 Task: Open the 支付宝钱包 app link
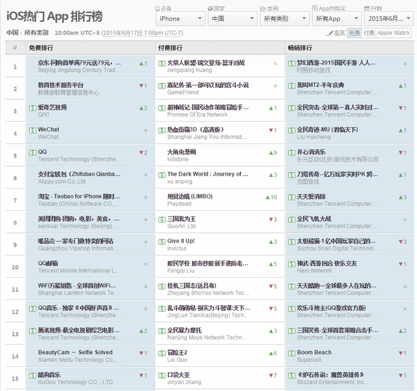[x=79, y=174]
